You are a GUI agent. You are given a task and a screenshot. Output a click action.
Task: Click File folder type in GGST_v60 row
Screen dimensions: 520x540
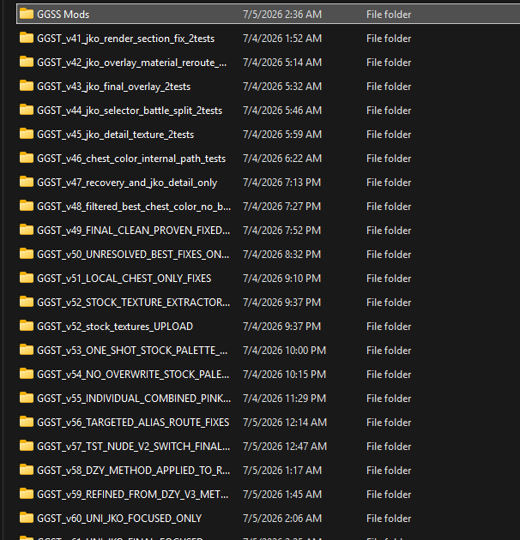[389, 519]
